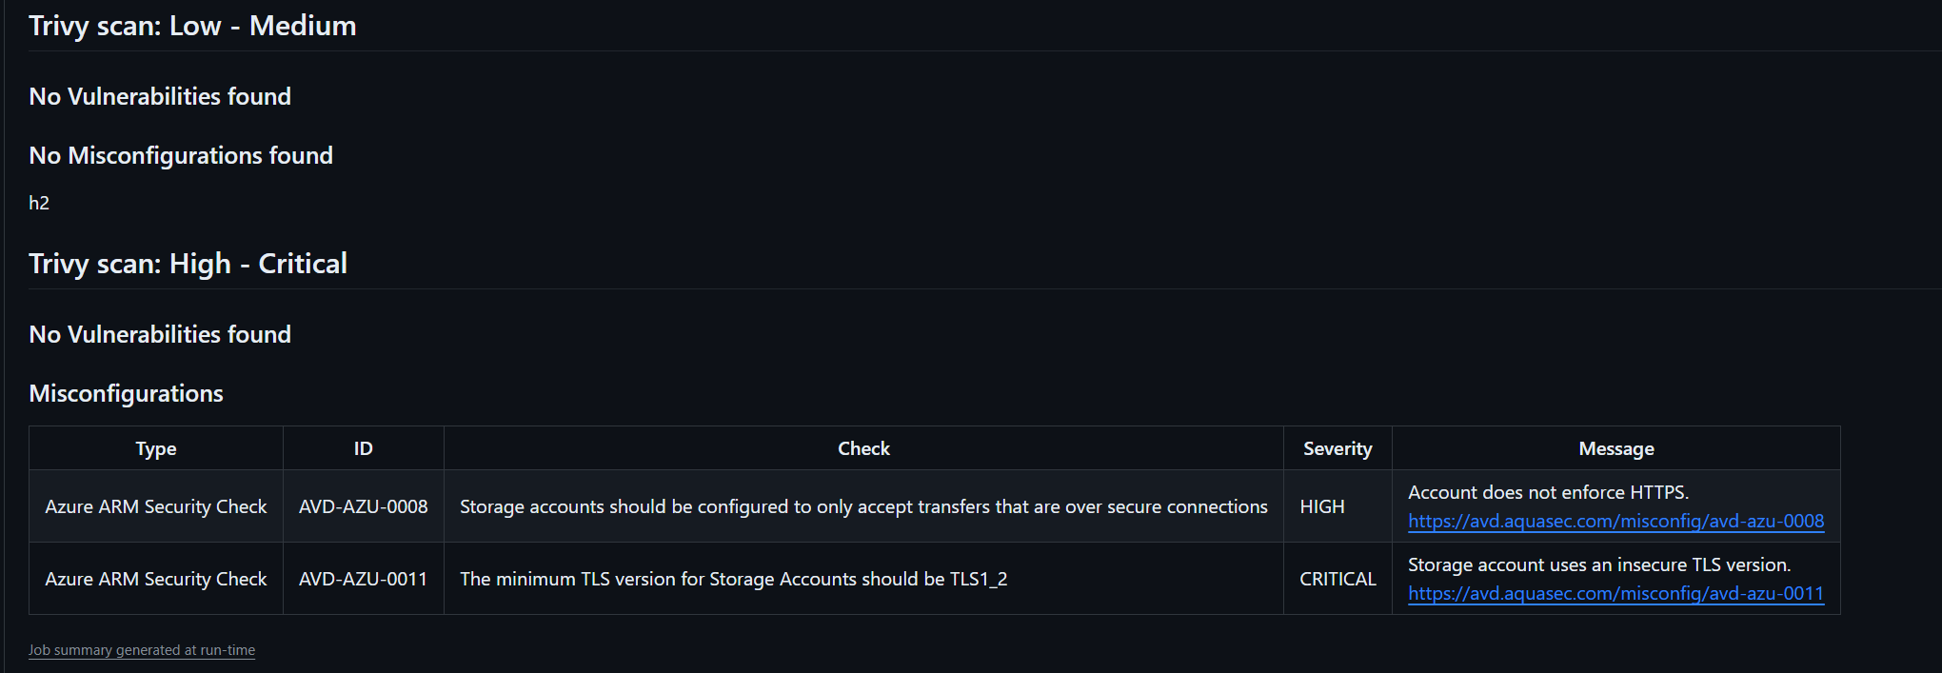Click the HIGH severity cell

click(x=1322, y=506)
